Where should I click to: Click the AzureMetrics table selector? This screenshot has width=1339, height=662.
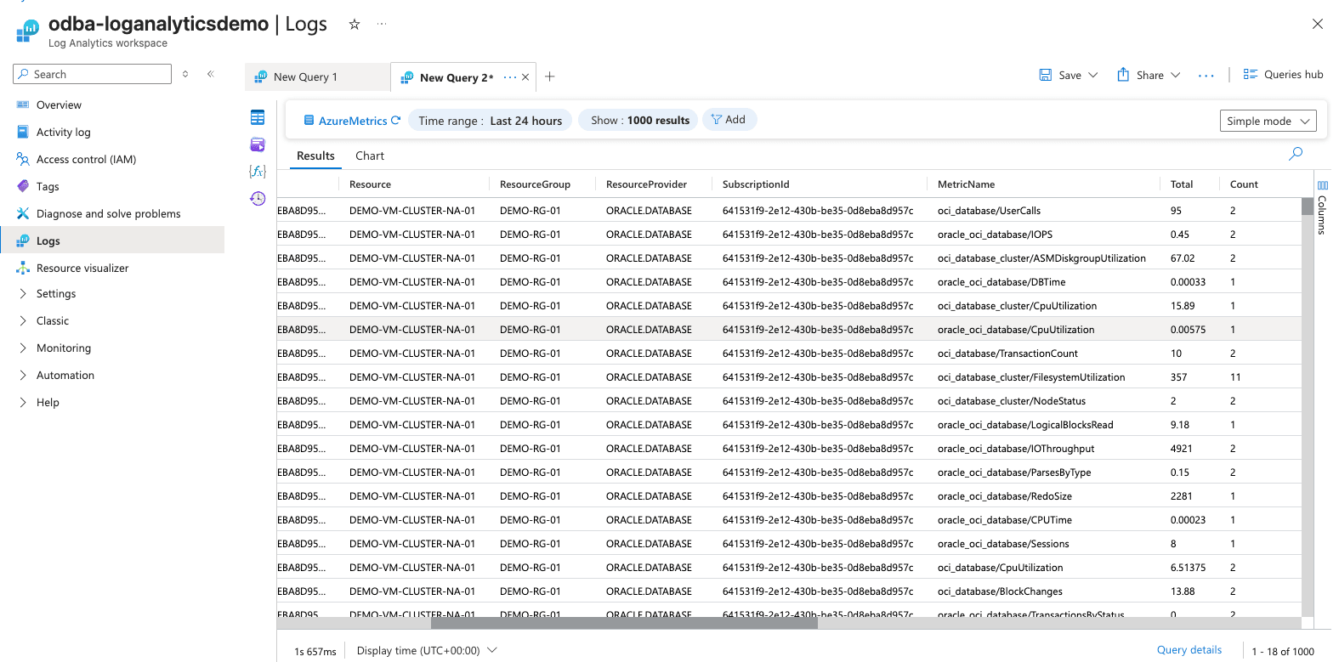(x=345, y=121)
